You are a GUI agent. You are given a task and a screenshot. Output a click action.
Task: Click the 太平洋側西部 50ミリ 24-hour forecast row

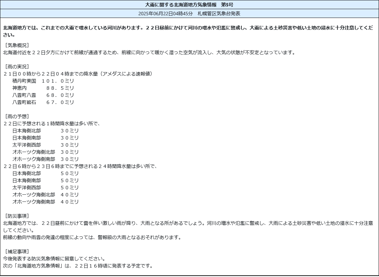pos(45,187)
